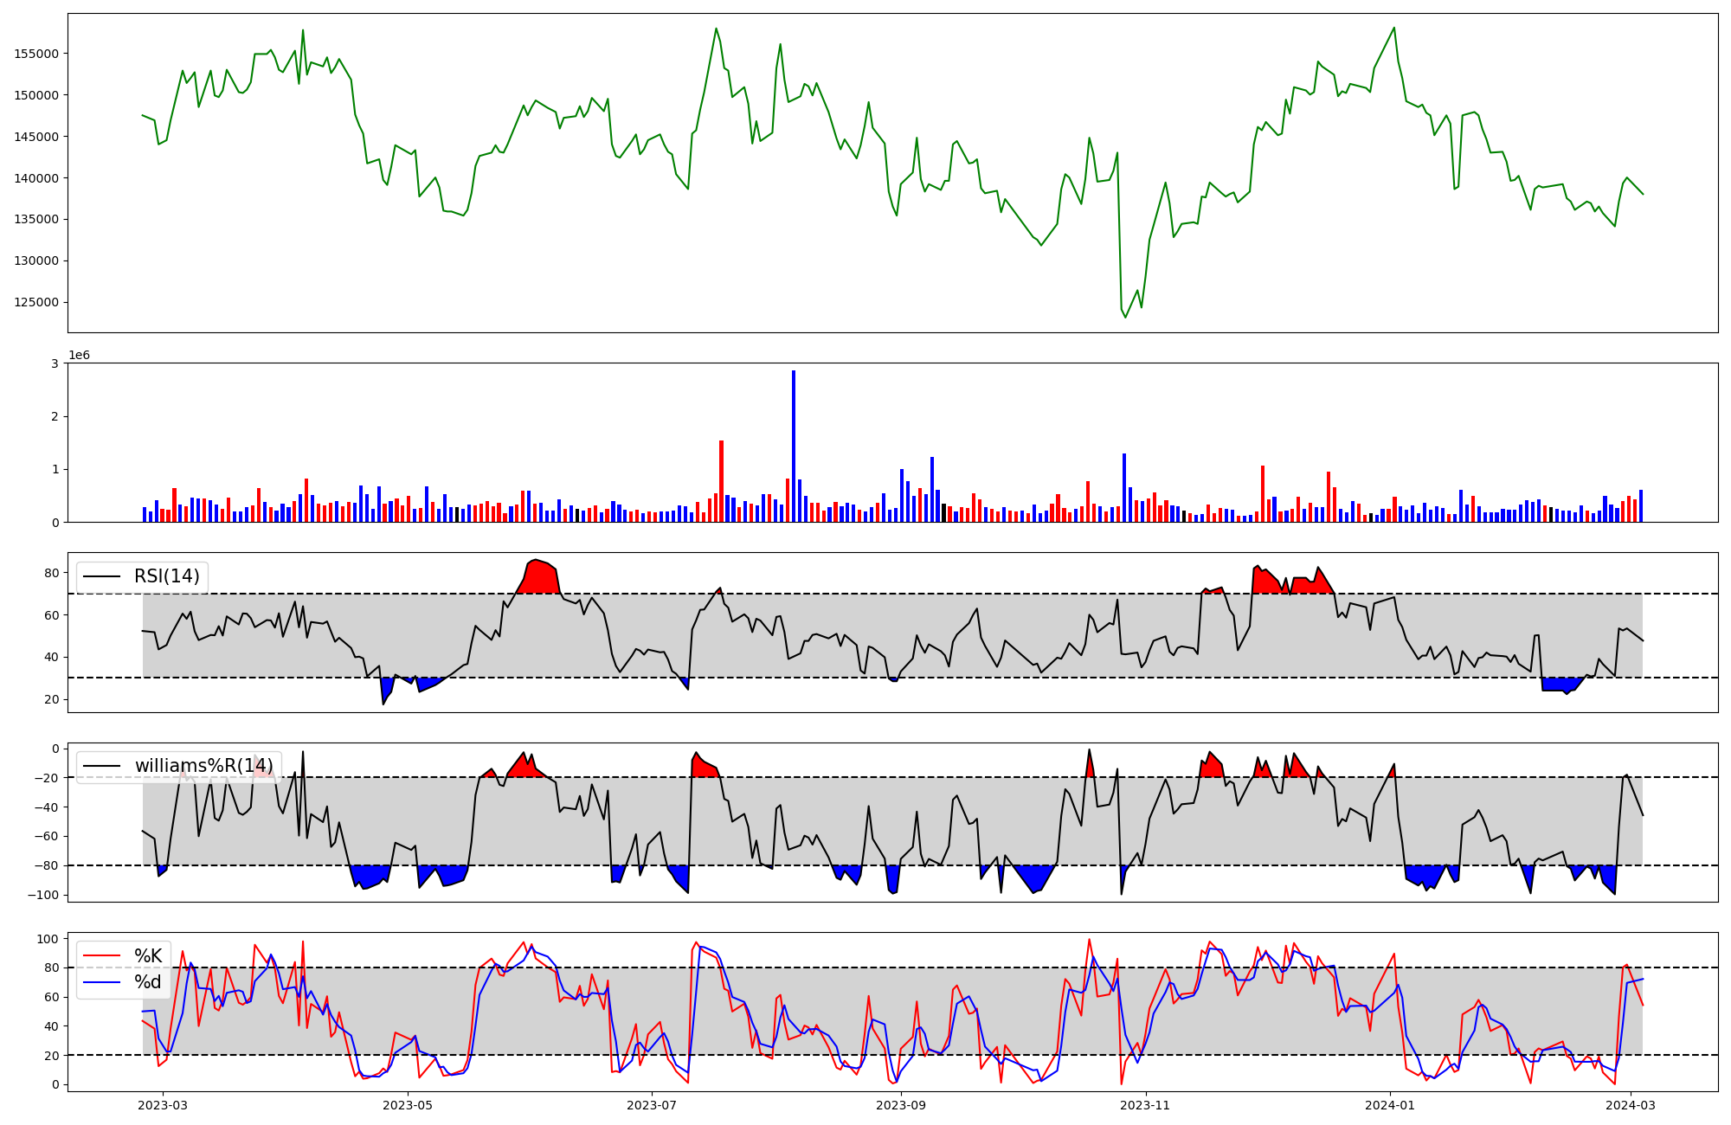Click the 150000 price axis tick
1731x1125 pixels.
point(36,95)
